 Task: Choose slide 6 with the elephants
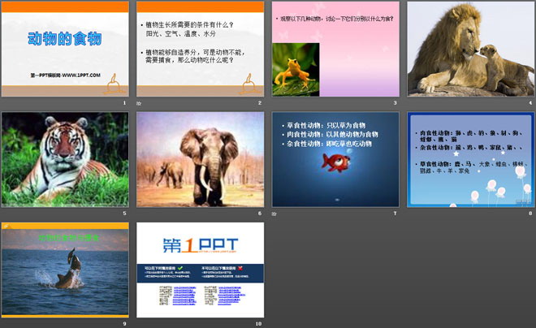[201, 160]
